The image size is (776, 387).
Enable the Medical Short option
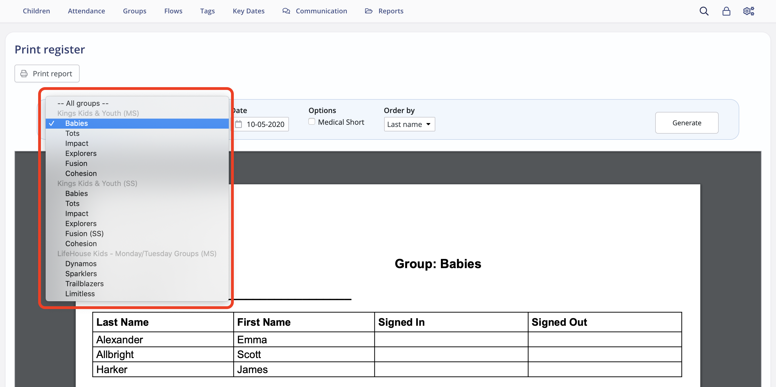(x=311, y=121)
